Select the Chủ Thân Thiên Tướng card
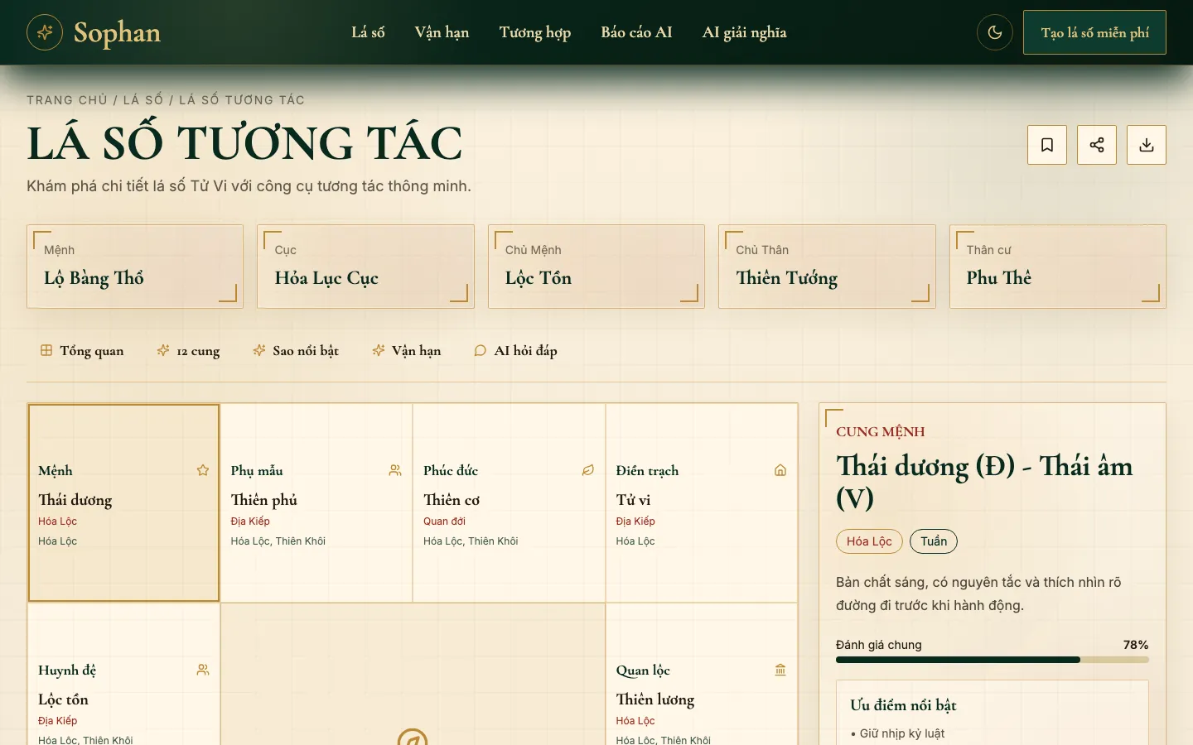 tap(827, 267)
